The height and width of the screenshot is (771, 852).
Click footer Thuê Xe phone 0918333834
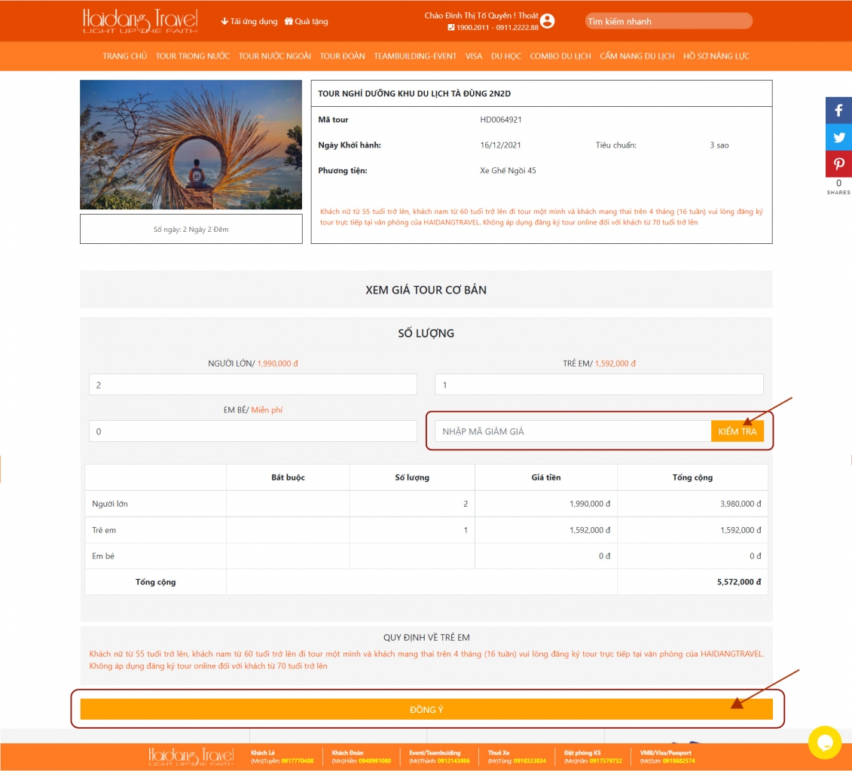tap(530, 760)
